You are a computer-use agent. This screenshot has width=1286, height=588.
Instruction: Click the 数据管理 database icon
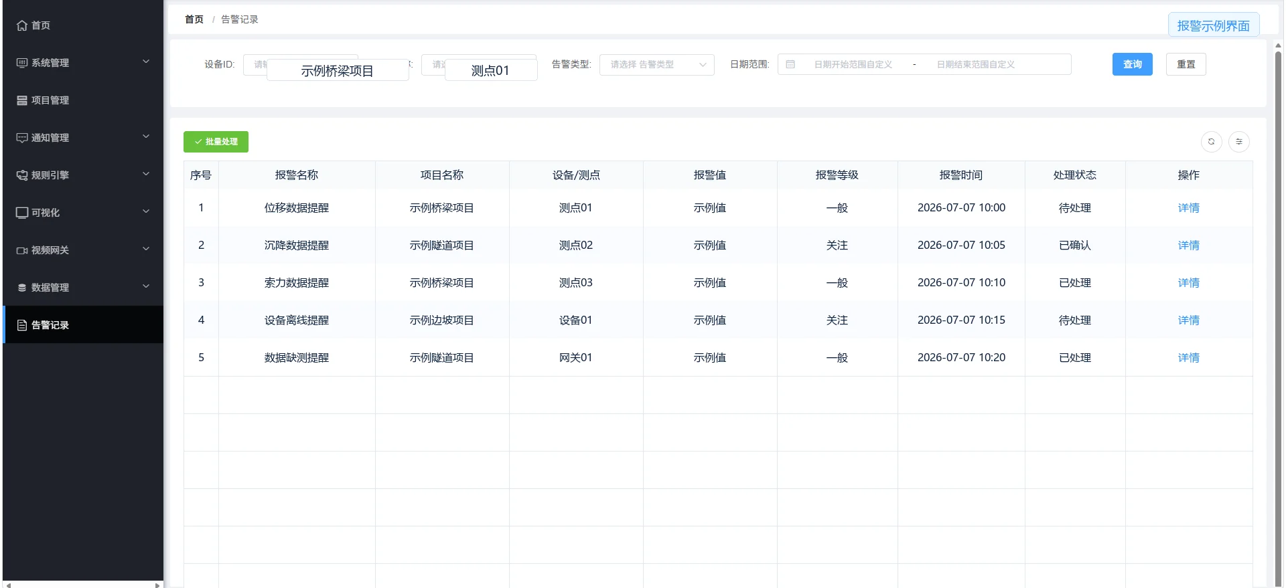click(x=22, y=288)
